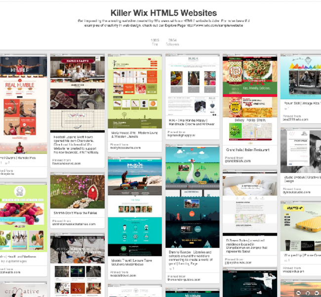The height and width of the screenshot is (297, 321).
Task: Click the 'by Jupiterimages' attribution link
Action: [14, 261]
